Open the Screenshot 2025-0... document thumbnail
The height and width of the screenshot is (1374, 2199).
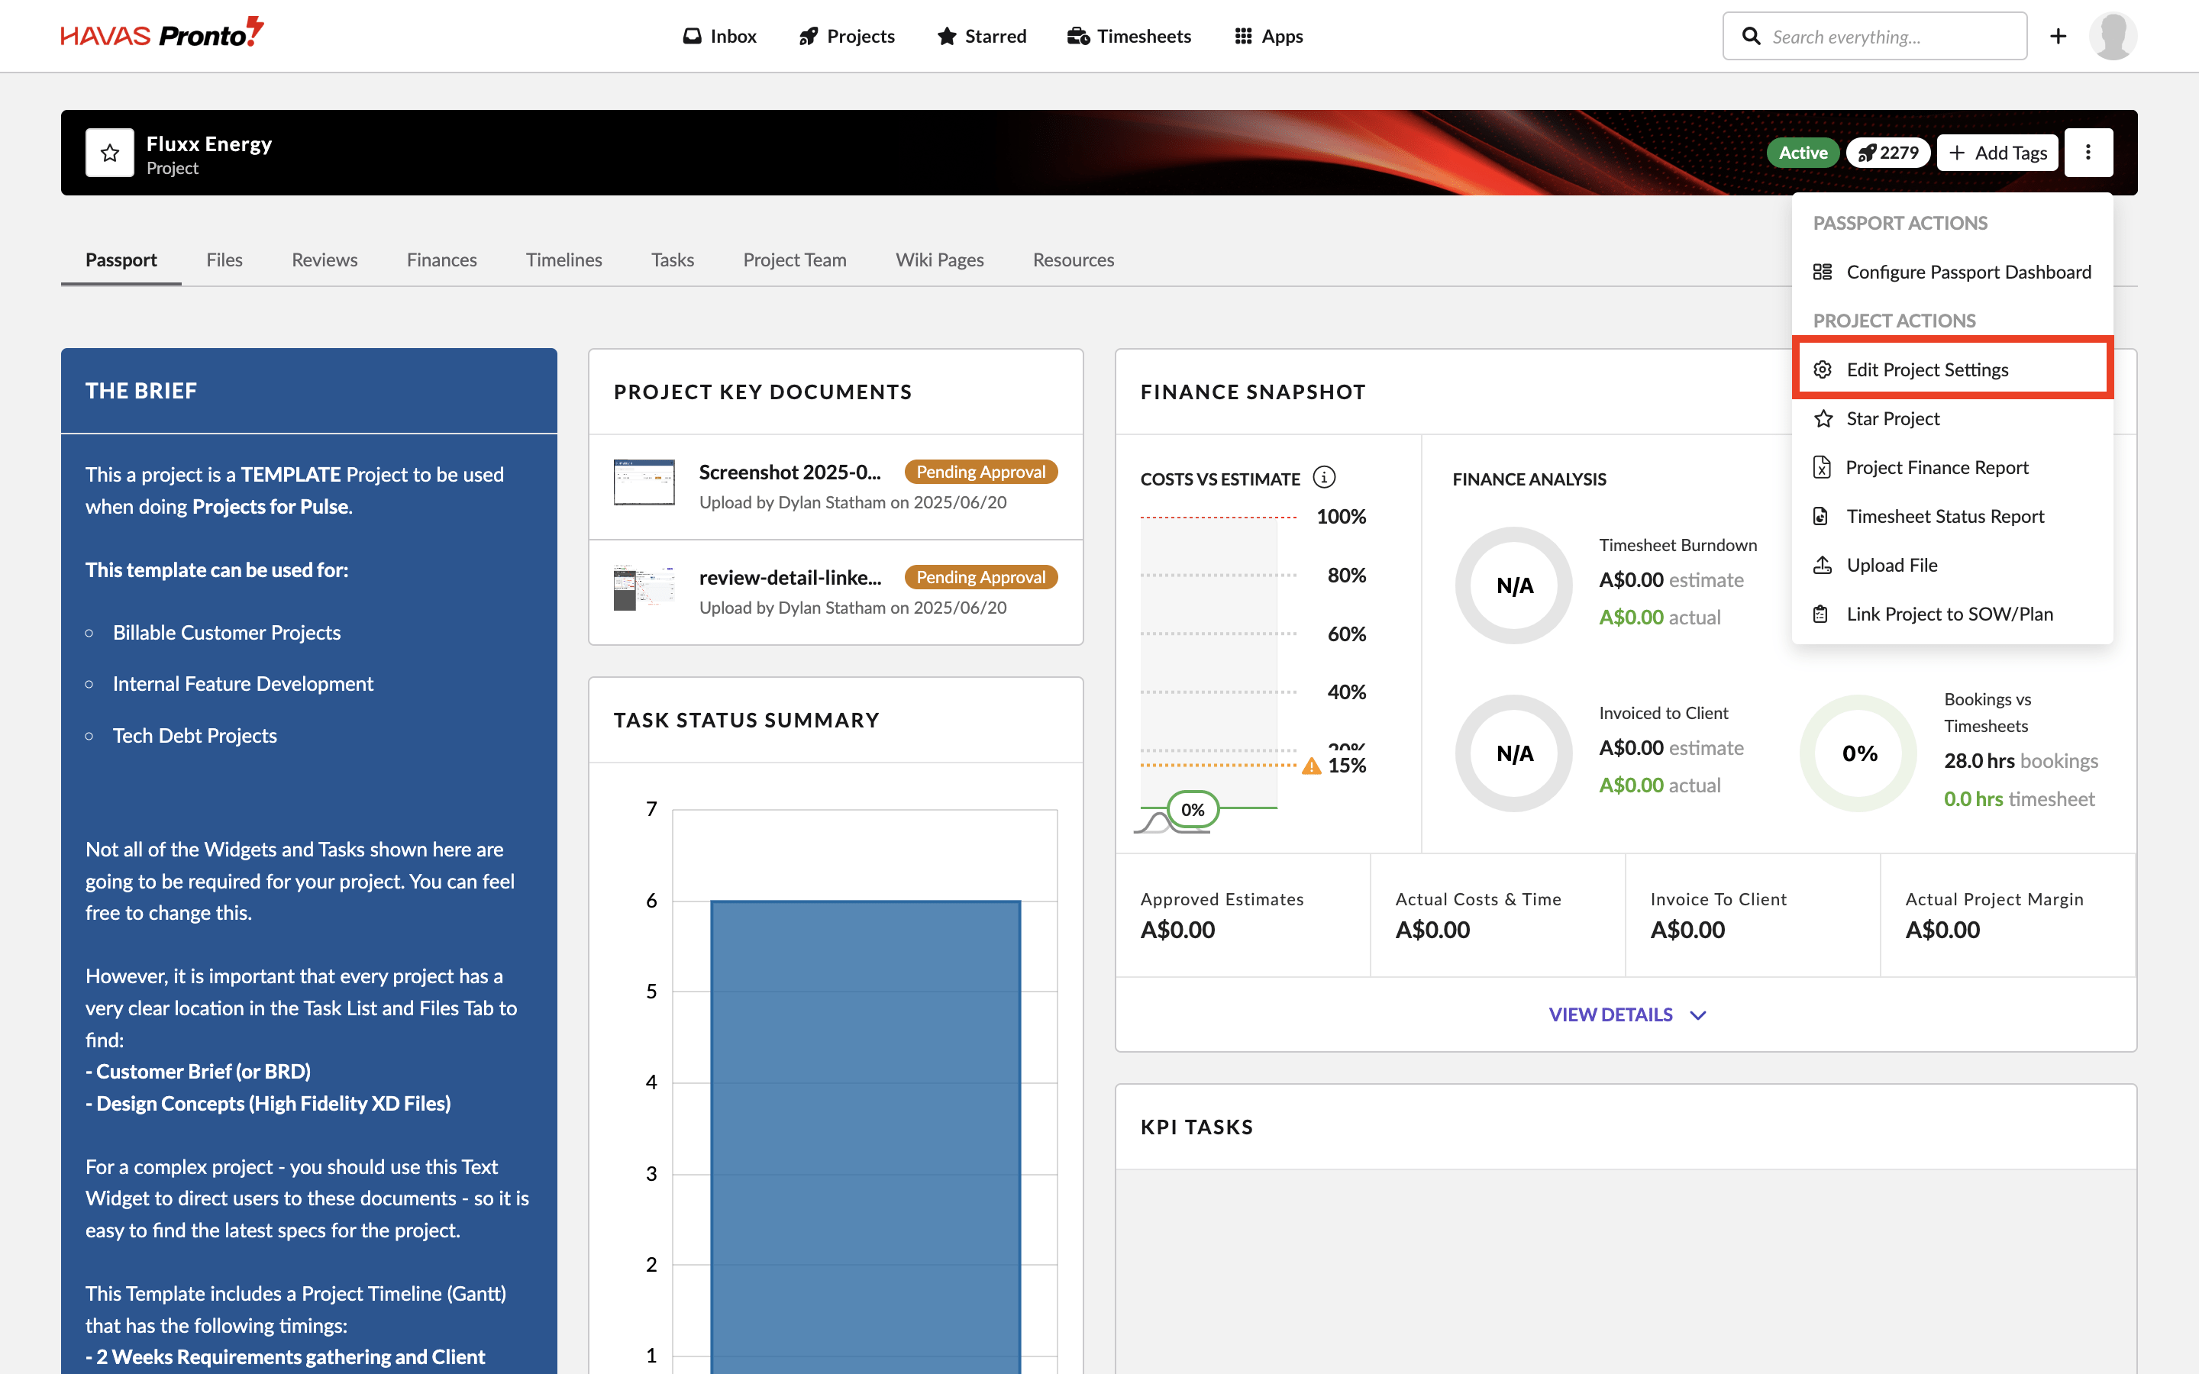(x=644, y=482)
